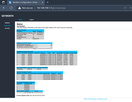
Task: Open the Status top menu
Action: click(20, 20)
